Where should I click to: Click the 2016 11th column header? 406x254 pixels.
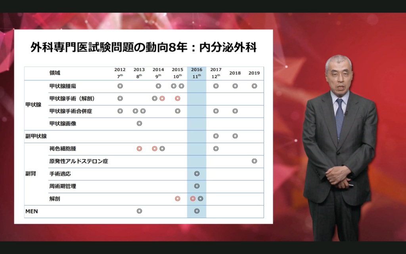coord(197,73)
